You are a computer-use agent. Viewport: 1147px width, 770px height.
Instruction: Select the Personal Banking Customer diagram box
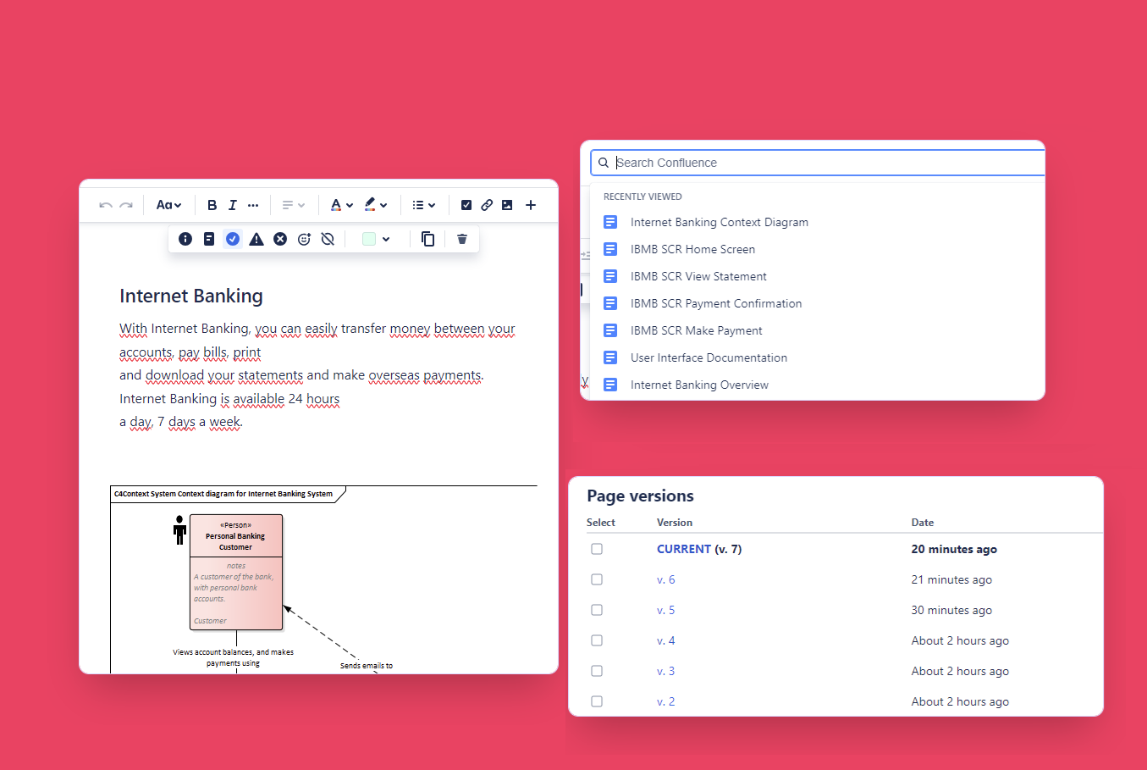pos(236,572)
